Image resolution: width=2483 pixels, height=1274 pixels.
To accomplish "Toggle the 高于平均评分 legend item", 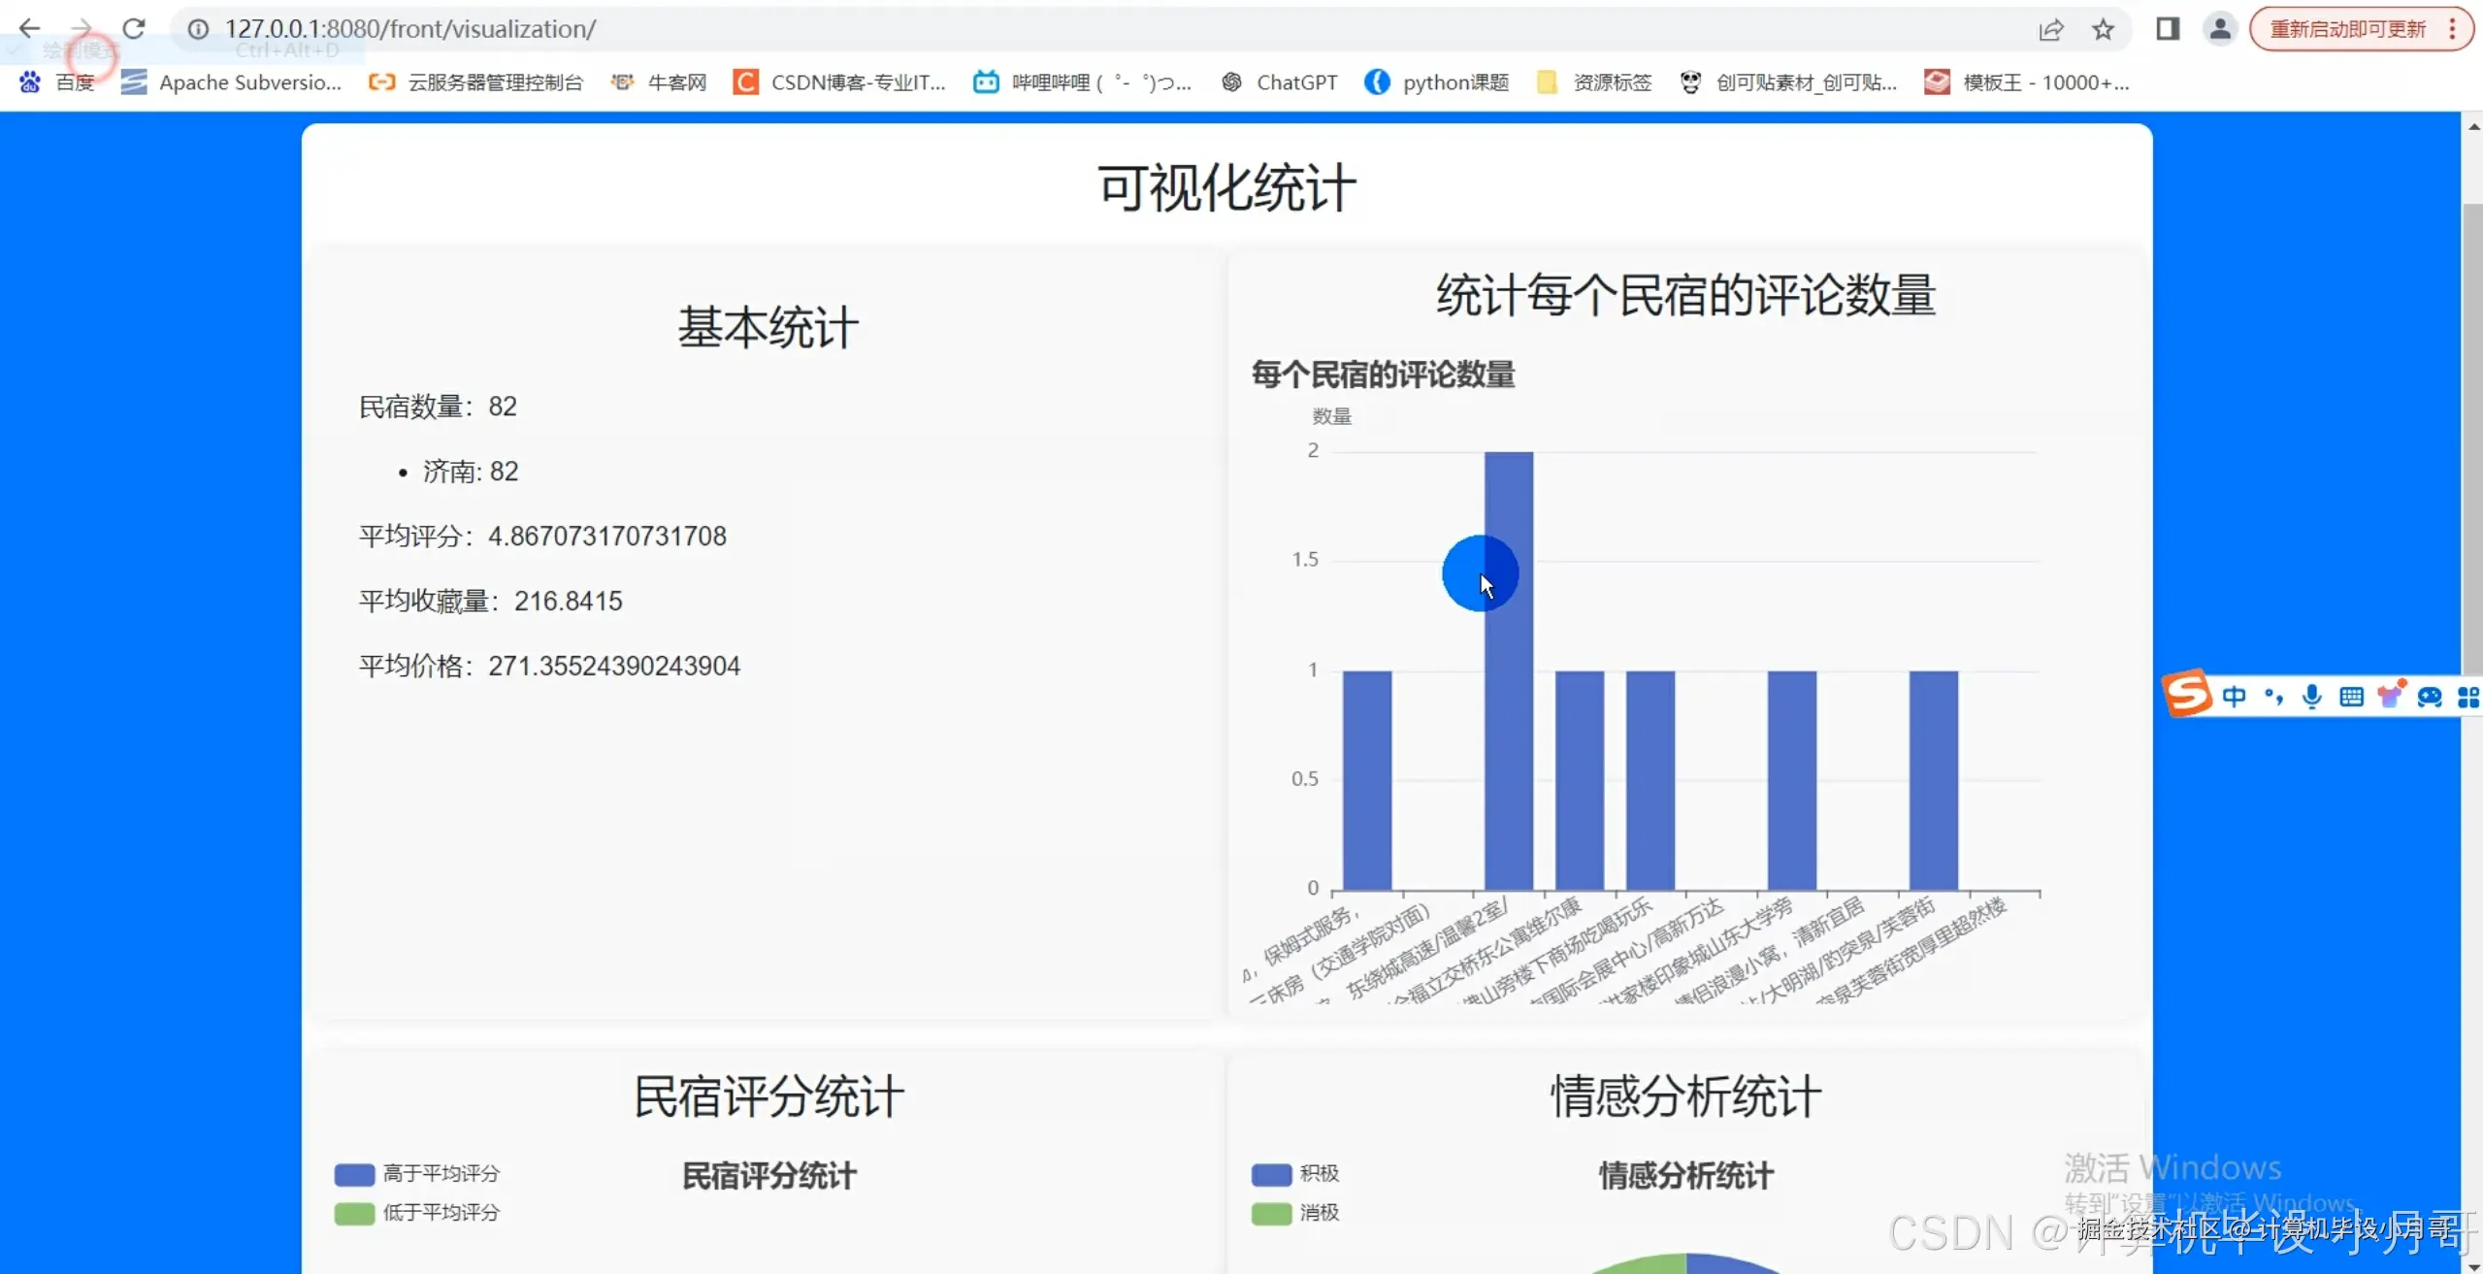I will point(417,1174).
